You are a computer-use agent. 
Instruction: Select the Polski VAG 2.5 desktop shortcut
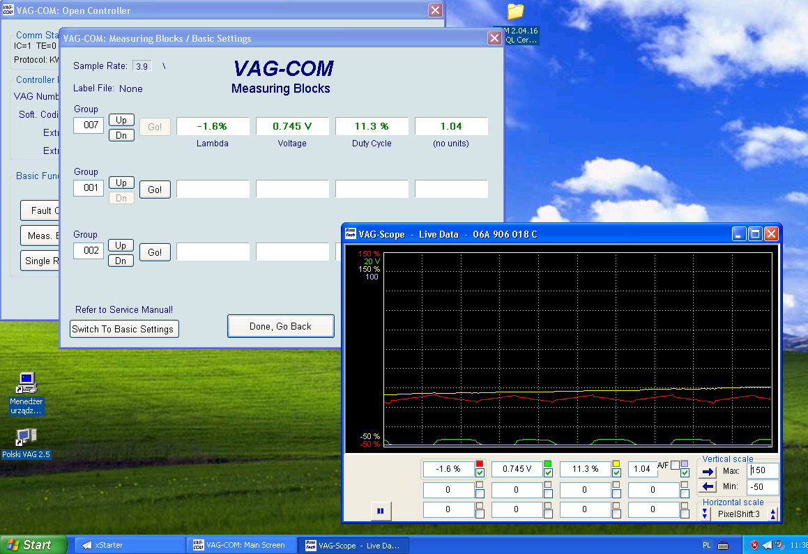click(26, 443)
